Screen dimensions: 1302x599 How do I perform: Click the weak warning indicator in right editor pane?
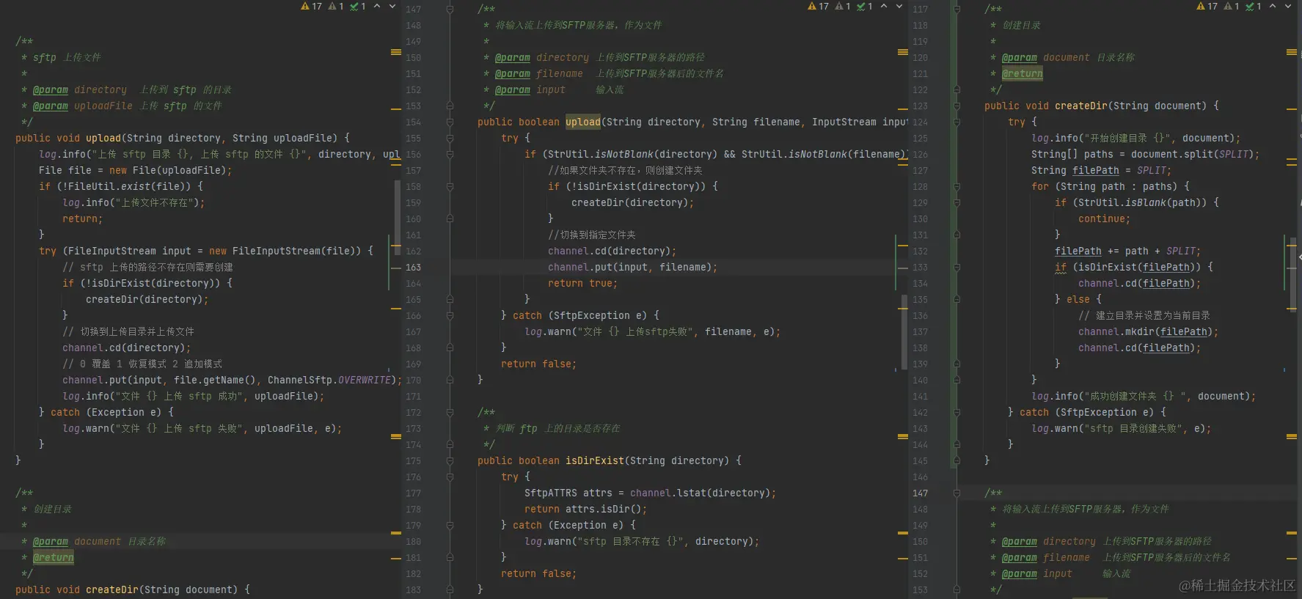(1232, 6)
